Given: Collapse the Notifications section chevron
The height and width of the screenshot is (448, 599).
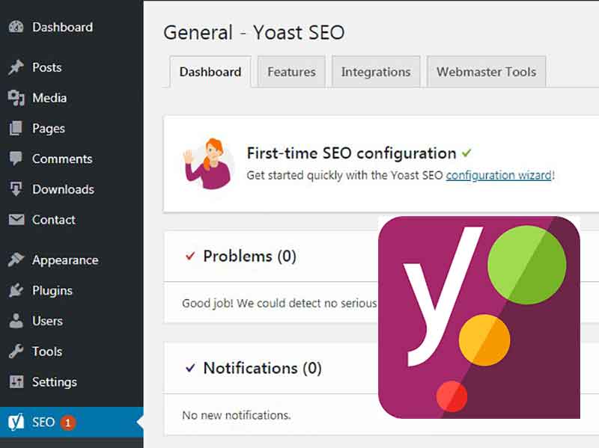Looking at the screenshot, I should pyautogui.click(x=190, y=368).
